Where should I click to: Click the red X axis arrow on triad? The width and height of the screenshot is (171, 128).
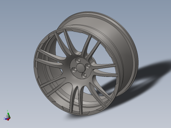pos(9,119)
